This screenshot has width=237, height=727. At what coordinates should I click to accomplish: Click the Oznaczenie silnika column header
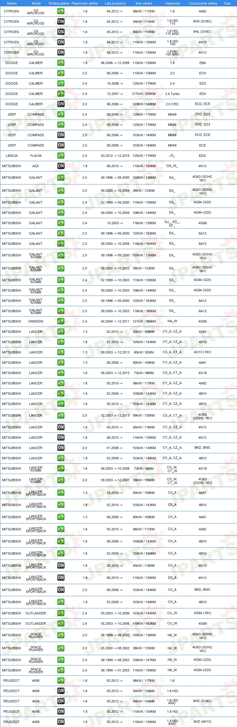coord(203,3)
